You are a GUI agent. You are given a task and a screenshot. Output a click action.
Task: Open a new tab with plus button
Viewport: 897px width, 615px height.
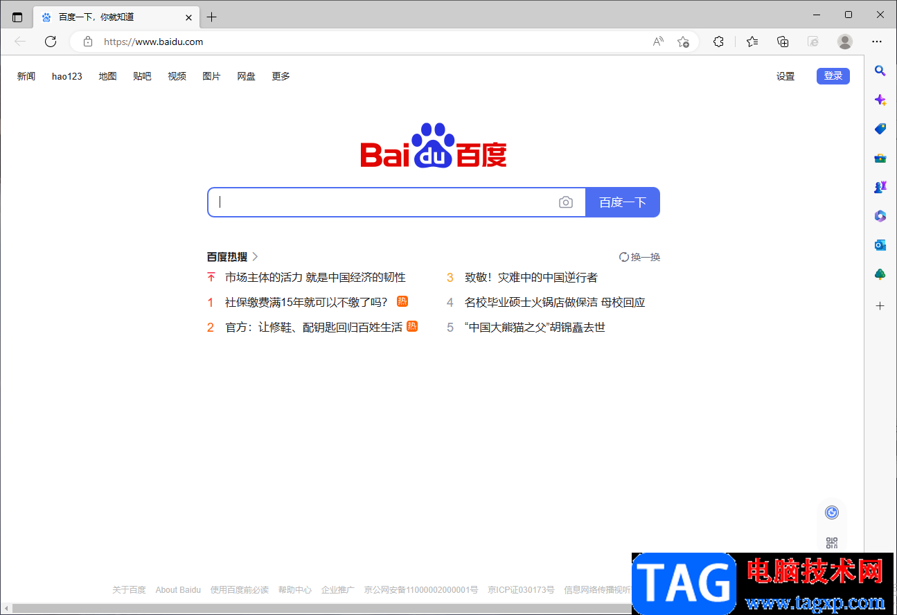tap(212, 17)
